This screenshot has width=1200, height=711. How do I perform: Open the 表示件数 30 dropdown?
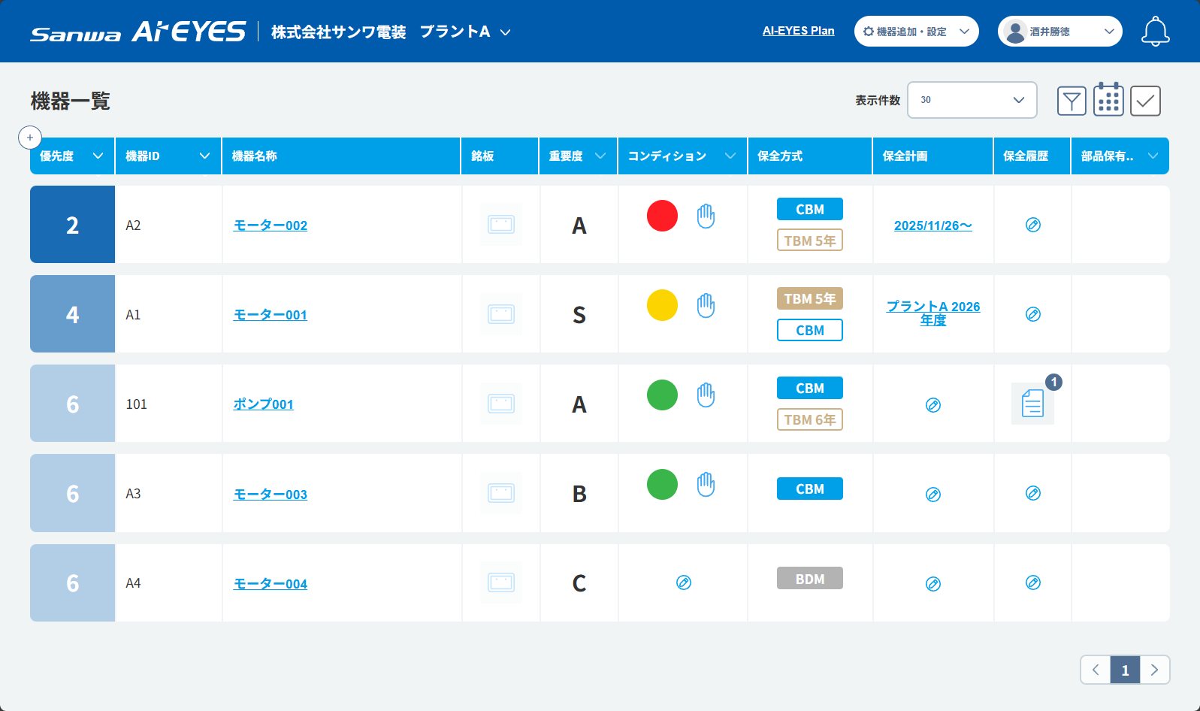click(x=972, y=100)
